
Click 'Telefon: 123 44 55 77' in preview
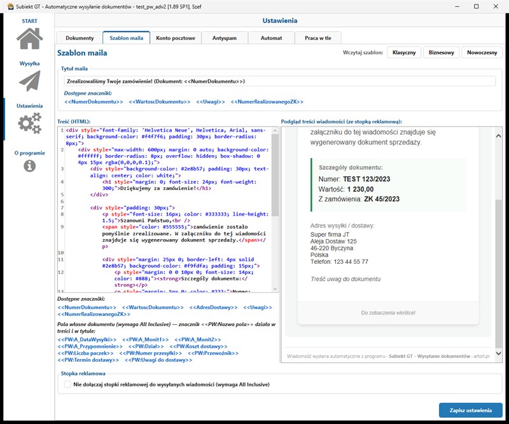[339, 262]
